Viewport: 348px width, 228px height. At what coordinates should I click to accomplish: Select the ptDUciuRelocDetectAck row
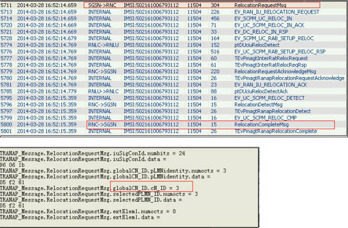[173, 91]
